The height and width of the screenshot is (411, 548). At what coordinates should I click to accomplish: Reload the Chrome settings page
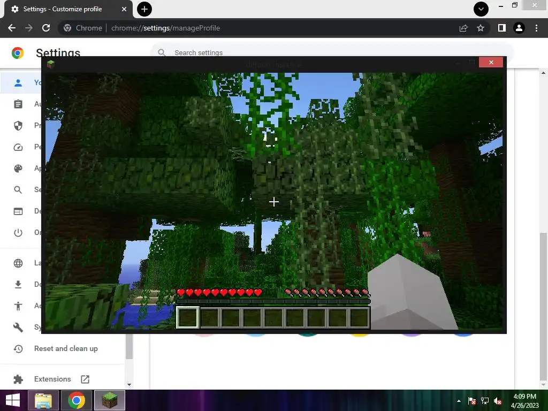click(x=46, y=28)
